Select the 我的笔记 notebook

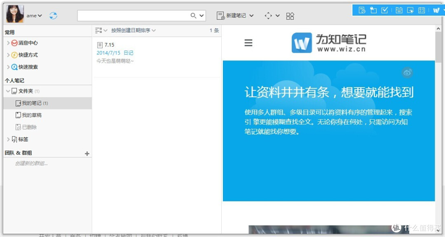(47, 103)
